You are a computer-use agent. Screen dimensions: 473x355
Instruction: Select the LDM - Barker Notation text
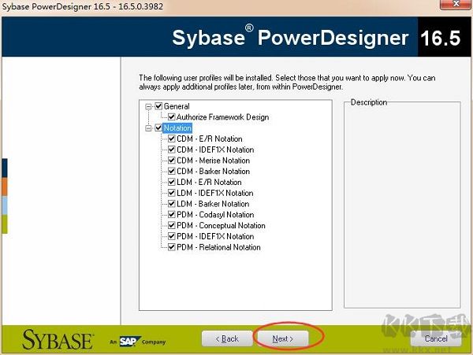pyautogui.click(x=213, y=204)
